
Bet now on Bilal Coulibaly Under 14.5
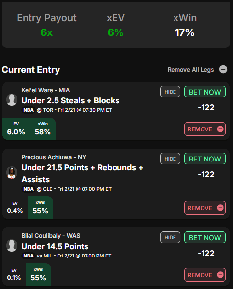pyautogui.click(x=205, y=237)
